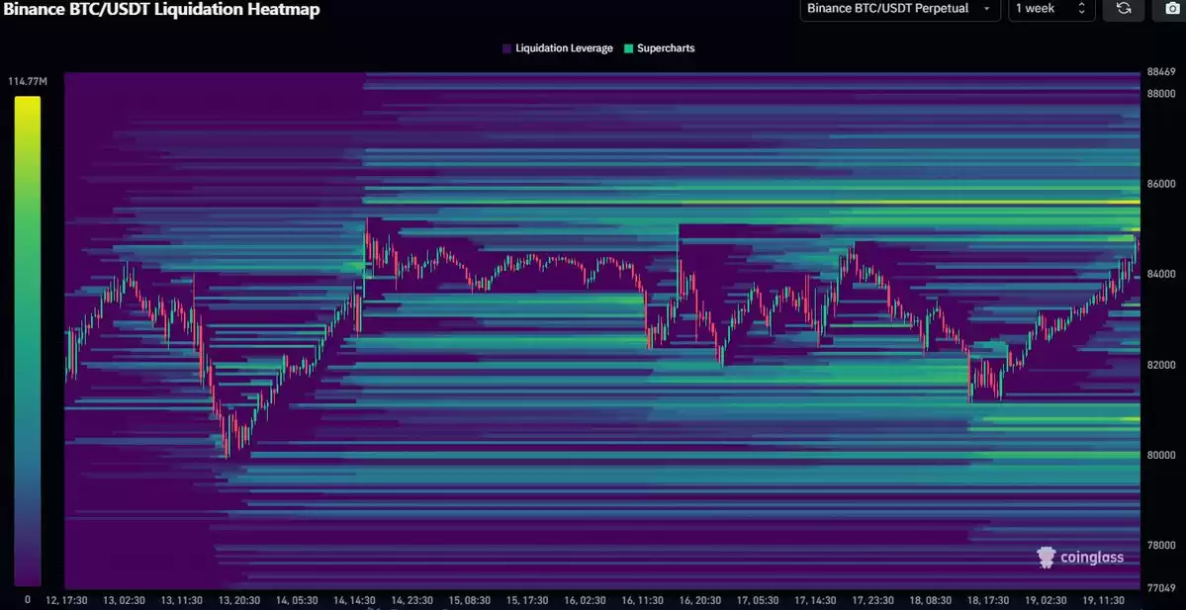Click the 13, 02:30 time axis label
1186x610 pixels.
(125, 600)
